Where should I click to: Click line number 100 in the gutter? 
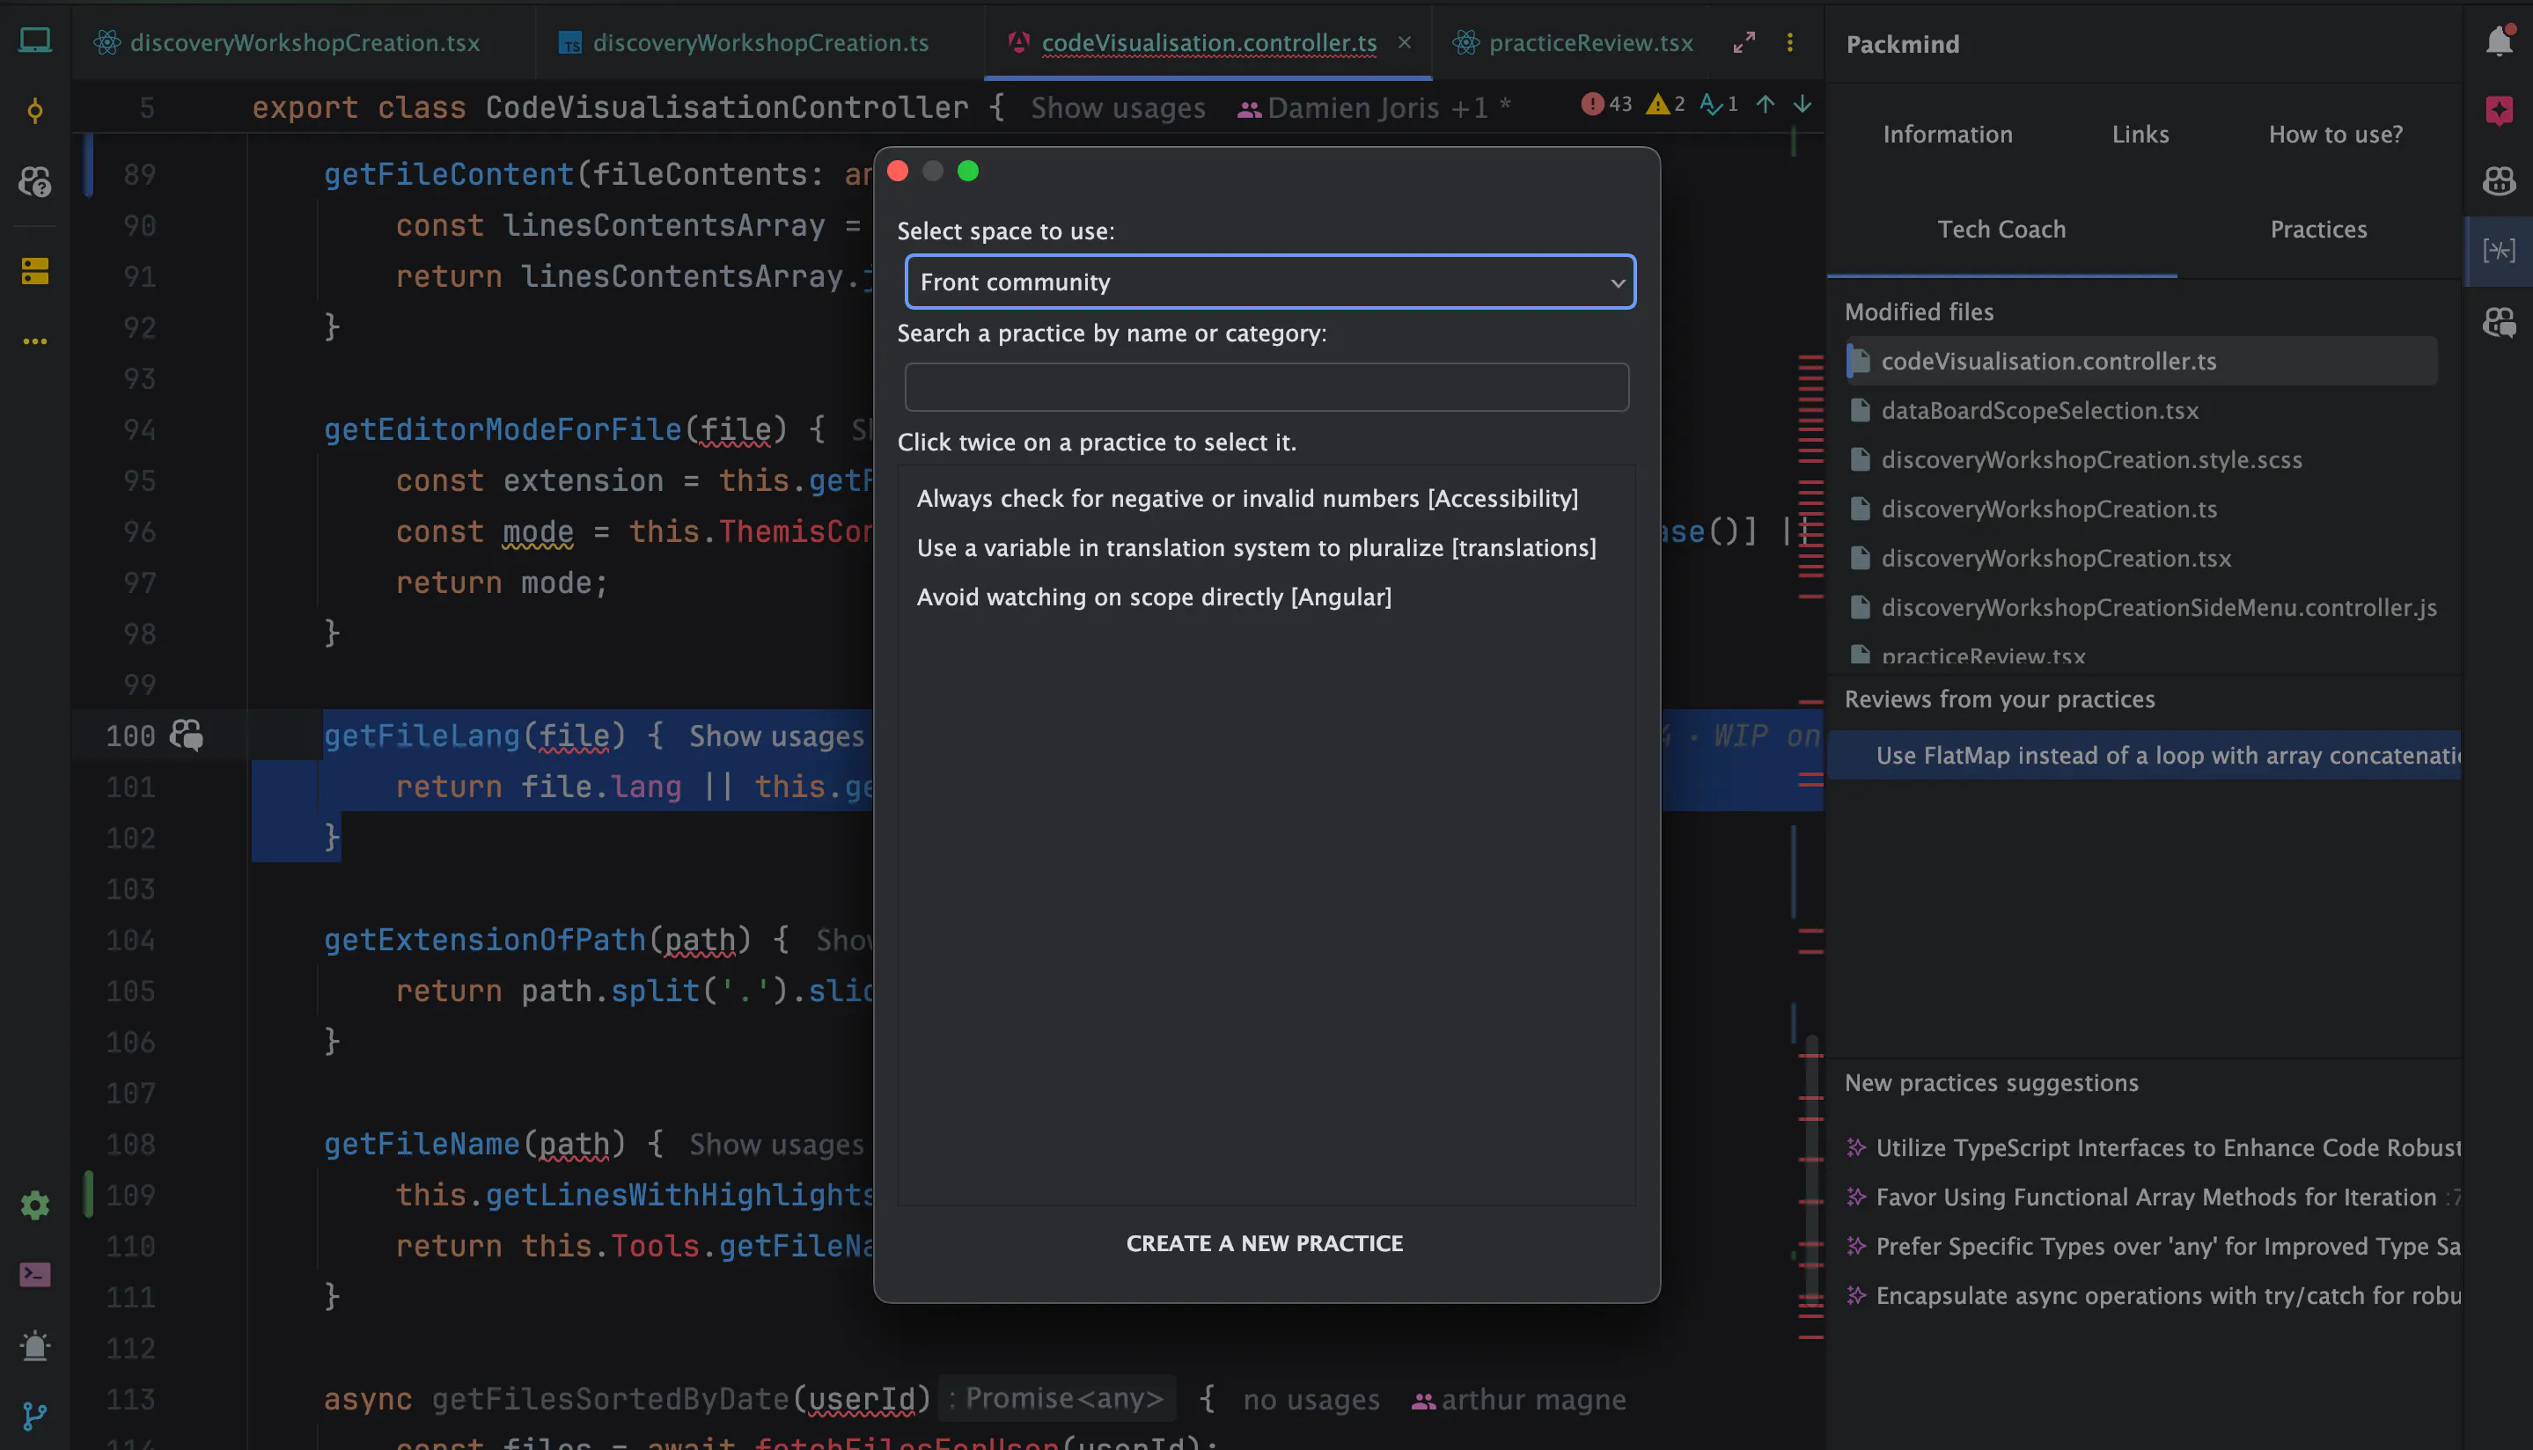click(x=130, y=736)
